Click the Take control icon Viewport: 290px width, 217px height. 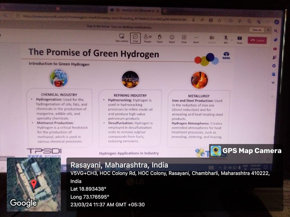pyautogui.click(x=122, y=37)
